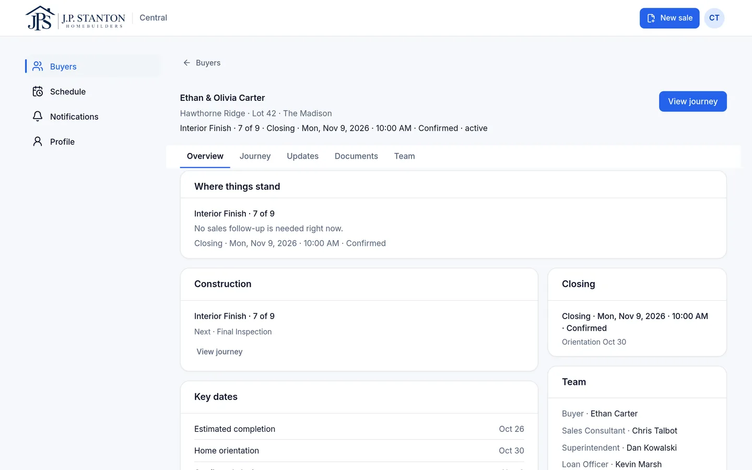The width and height of the screenshot is (752, 470).
Task: Start a New sale
Action: [x=669, y=18]
